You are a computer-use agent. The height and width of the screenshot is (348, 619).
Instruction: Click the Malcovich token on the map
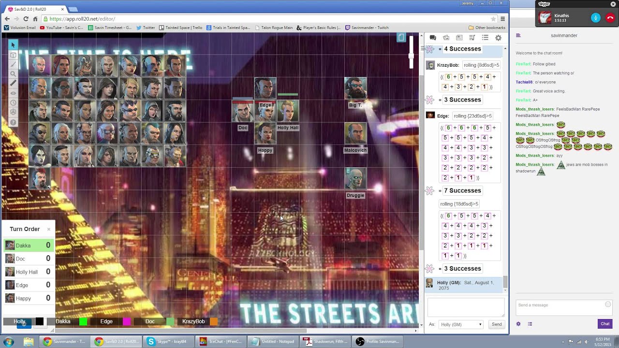(x=355, y=134)
